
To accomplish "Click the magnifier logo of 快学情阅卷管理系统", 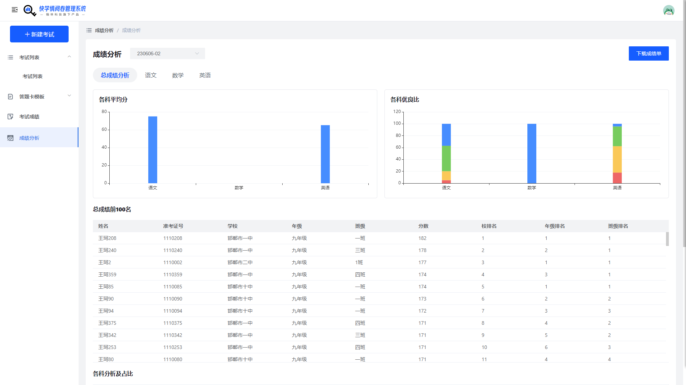I will pyautogui.click(x=30, y=10).
